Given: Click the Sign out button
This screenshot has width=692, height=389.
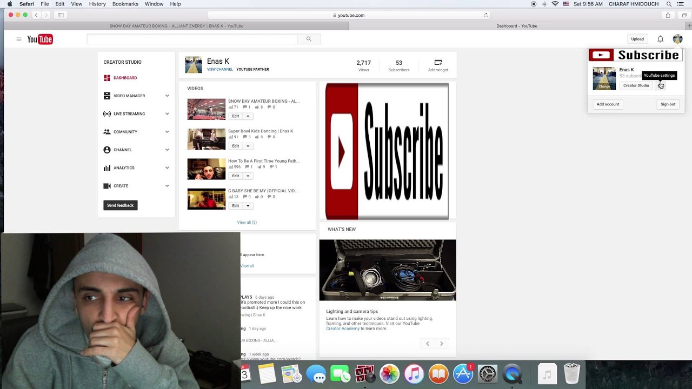Looking at the screenshot, I should click(x=668, y=104).
